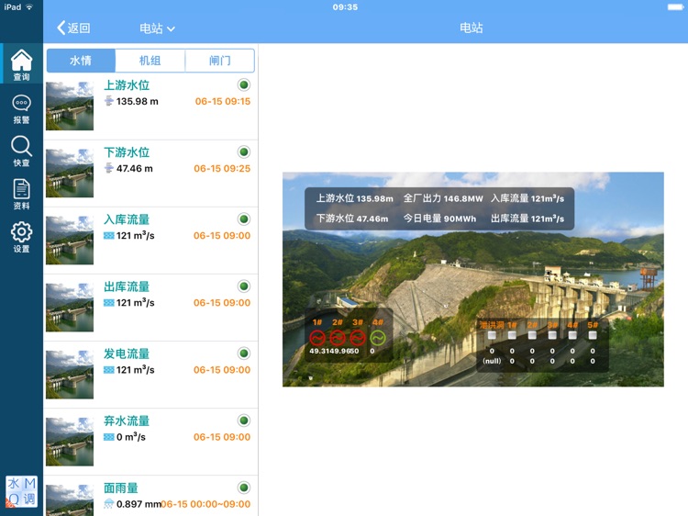Open the 入库流量 row thumbnail
The height and width of the screenshot is (516, 688).
click(x=70, y=241)
